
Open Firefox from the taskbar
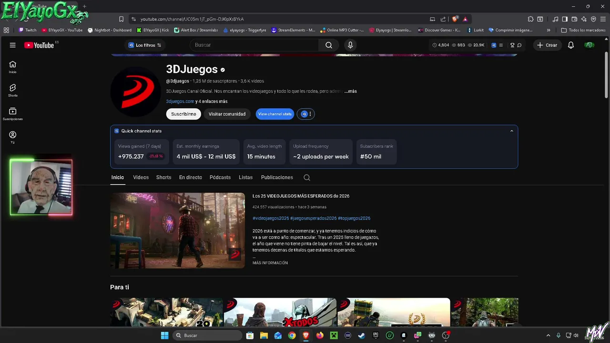(320, 335)
